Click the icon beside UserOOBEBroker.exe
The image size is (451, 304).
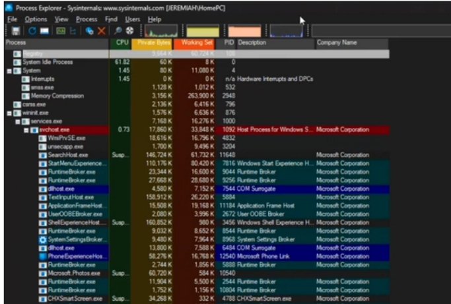(43, 214)
